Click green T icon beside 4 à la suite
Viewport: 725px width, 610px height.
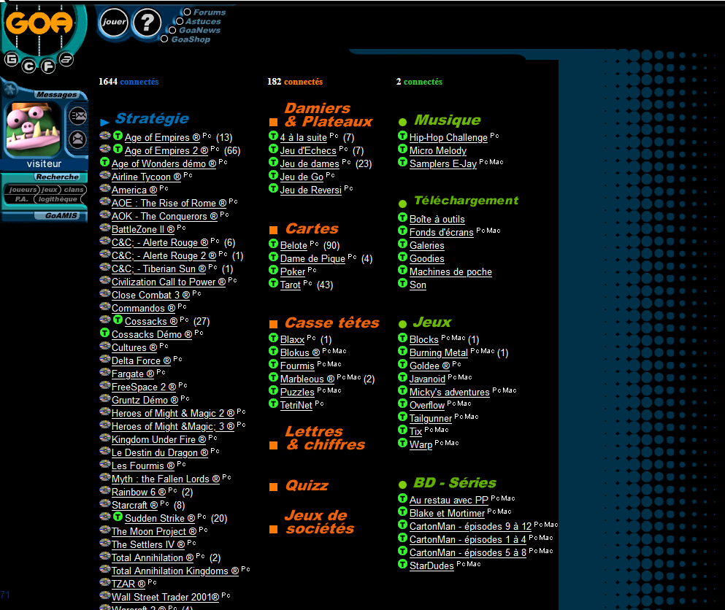pyautogui.click(x=273, y=136)
